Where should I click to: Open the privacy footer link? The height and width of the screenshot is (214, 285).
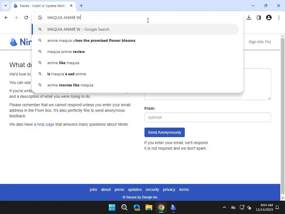(169, 189)
